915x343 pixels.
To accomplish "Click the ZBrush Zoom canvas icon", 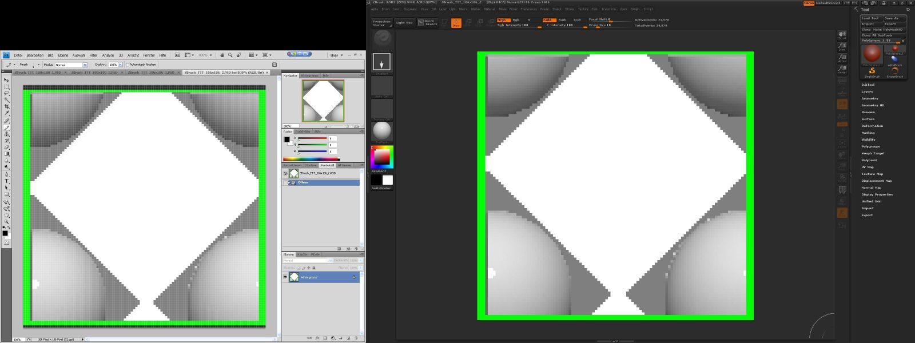I will tap(842, 47).
